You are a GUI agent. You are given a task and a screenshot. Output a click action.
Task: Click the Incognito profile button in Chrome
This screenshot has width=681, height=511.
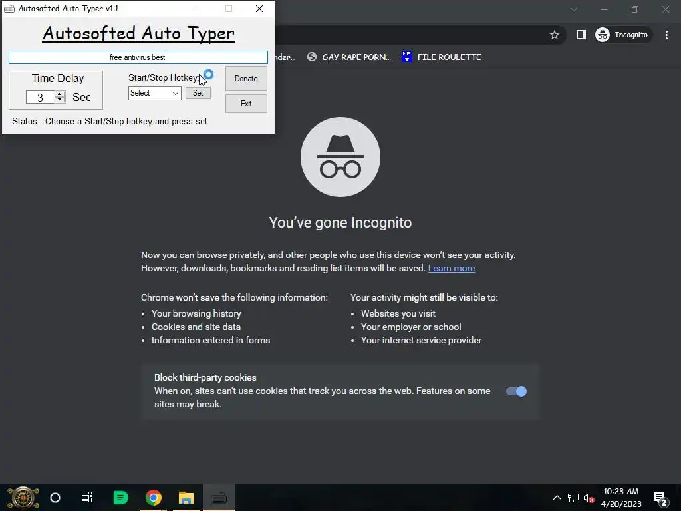pyautogui.click(x=623, y=35)
